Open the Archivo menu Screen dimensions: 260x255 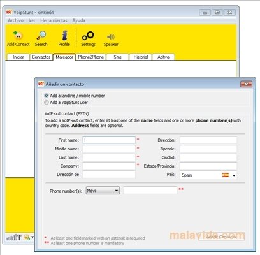point(16,20)
